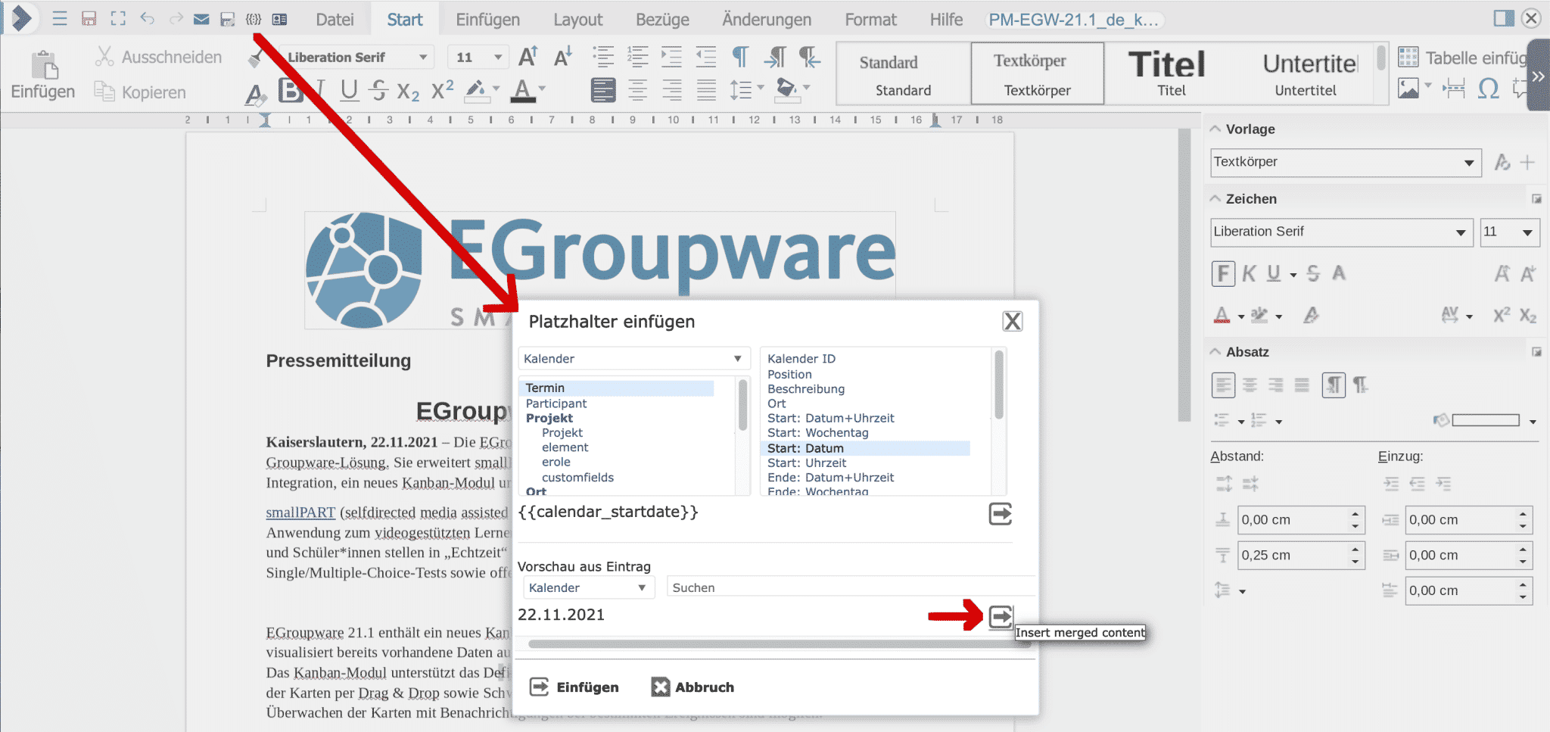
Task: Click the Abbruch button in the dialog
Action: click(x=693, y=687)
